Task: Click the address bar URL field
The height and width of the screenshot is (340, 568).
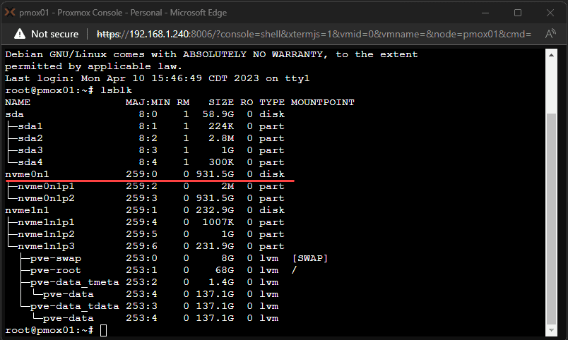Action: [x=314, y=34]
